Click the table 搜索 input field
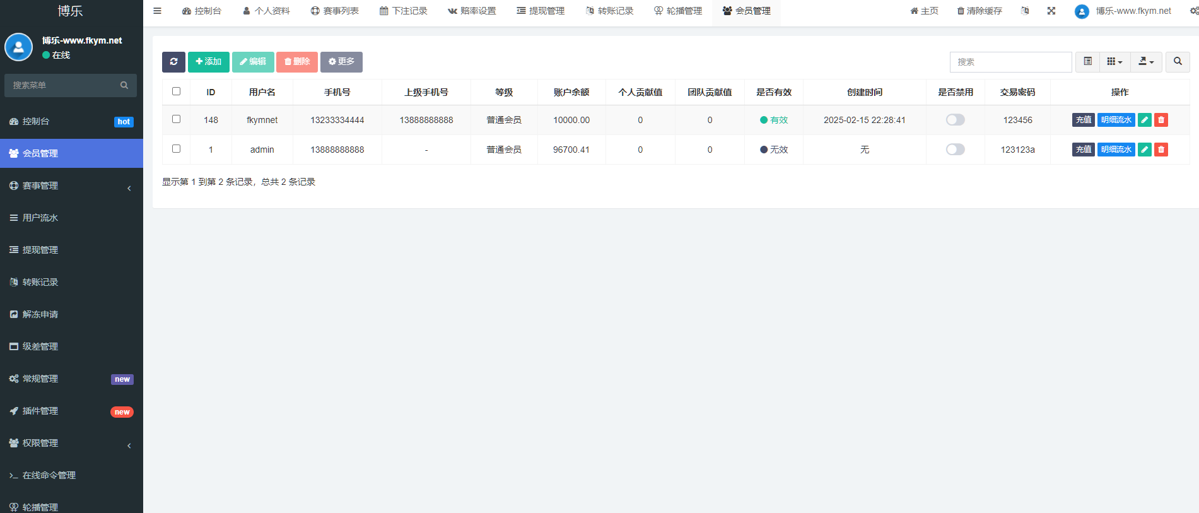Screen dimensions: 1199x513 (x=1010, y=62)
